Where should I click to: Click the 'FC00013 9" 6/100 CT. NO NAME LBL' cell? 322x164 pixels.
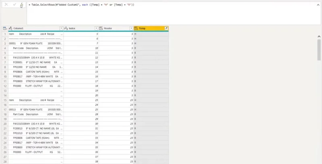pyautogui.click(x=36, y=129)
